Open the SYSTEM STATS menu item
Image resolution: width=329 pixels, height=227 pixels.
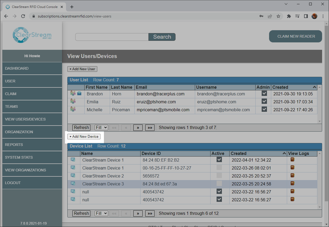[32, 157]
